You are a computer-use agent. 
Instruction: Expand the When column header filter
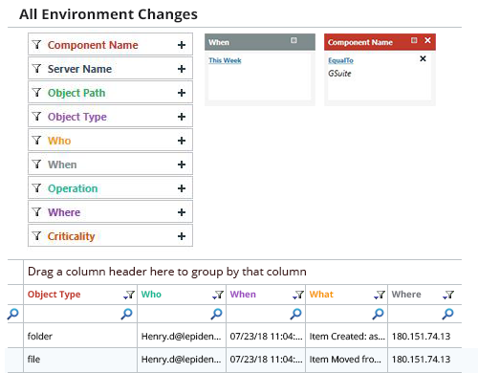pyautogui.click(x=298, y=295)
